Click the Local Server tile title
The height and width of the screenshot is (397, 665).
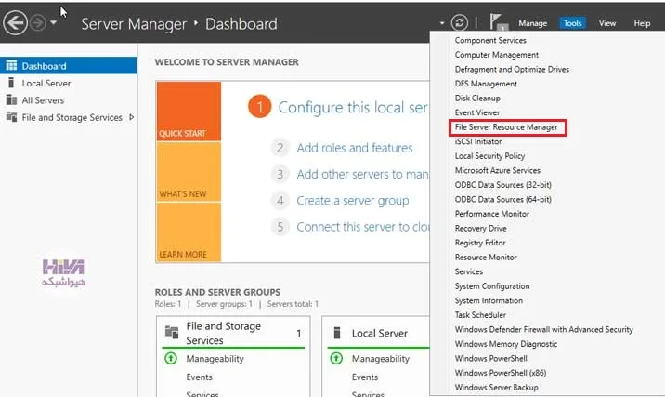[x=380, y=333]
